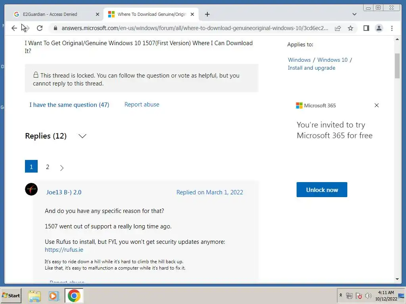Bookmark this page with the star icon

tap(350, 28)
